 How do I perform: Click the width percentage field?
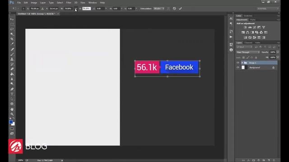coord(68,9)
